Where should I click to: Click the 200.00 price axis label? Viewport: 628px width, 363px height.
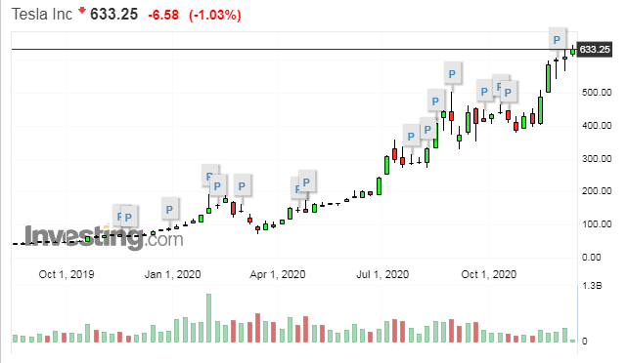tap(597, 191)
